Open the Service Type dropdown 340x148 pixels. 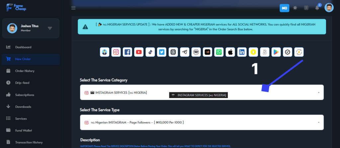[202, 123]
